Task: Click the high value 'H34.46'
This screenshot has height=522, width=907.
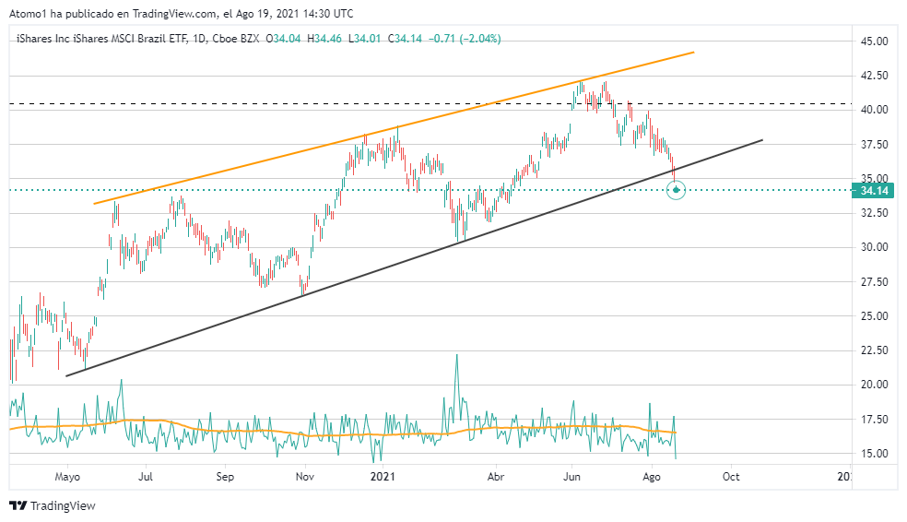Action: [324, 39]
